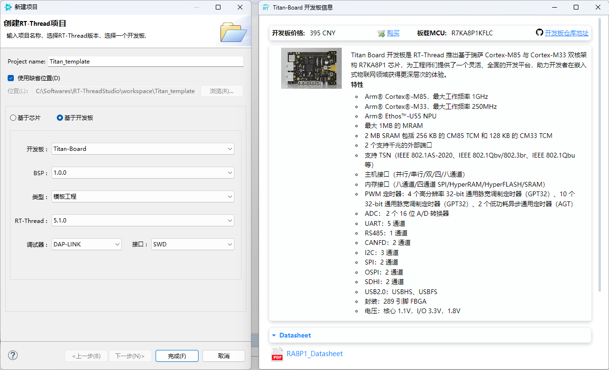The width and height of the screenshot is (609, 370).
Task: Expand the 调试器 DAP-LINK dropdown
Action: pyautogui.click(x=87, y=244)
